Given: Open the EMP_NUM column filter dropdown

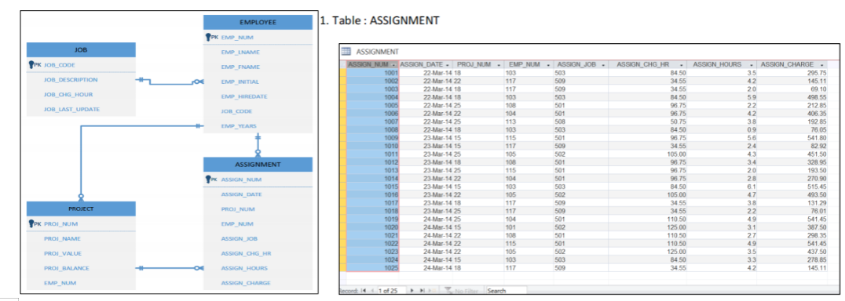Looking at the screenshot, I should point(549,65).
